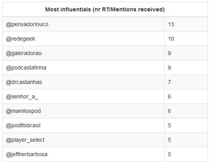
Task: Click the @jeftherbarbosa username
Action: pyautogui.click(x=27, y=155)
